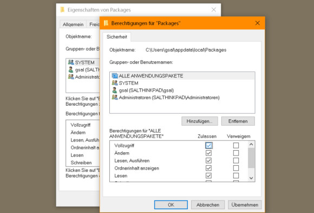Image resolution: width=314 pixels, height=213 pixels.
Task: Check Verweigern for Ordnerinhalt anzeigen
Action: pyautogui.click(x=236, y=168)
